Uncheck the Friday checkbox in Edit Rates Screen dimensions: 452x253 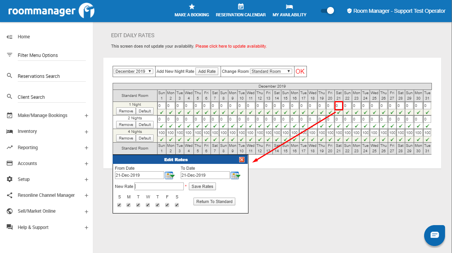167,205
